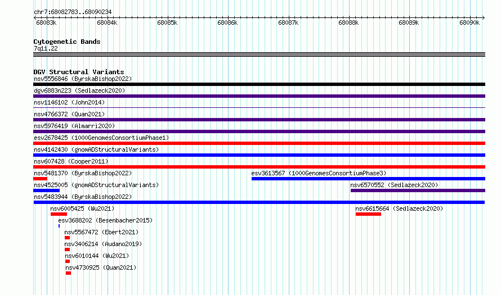The height and width of the screenshot is (295, 501).
Task: Click the esv3613567 (1000GenomesConsortiumPhase3) label
Action: coord(319,173)
